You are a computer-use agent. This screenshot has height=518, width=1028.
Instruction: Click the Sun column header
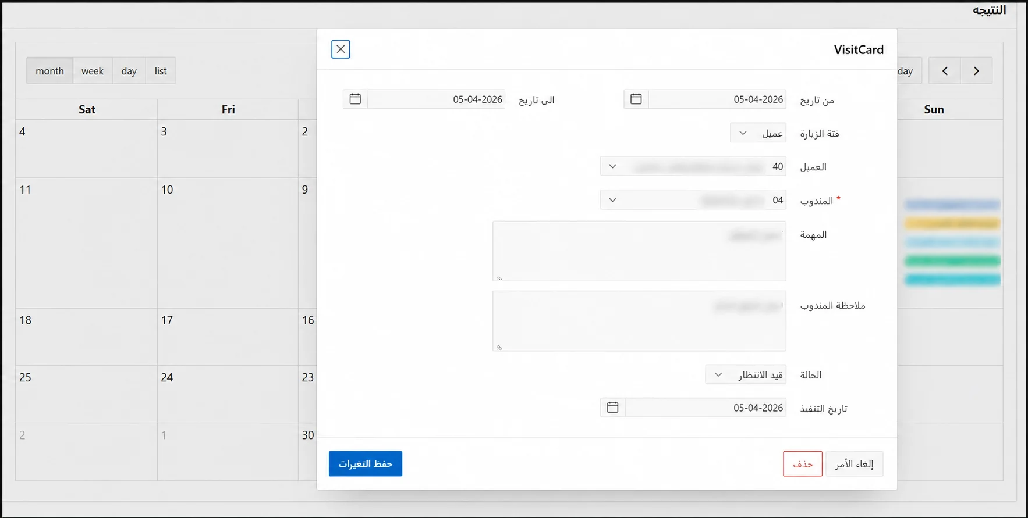click(934, 109)
